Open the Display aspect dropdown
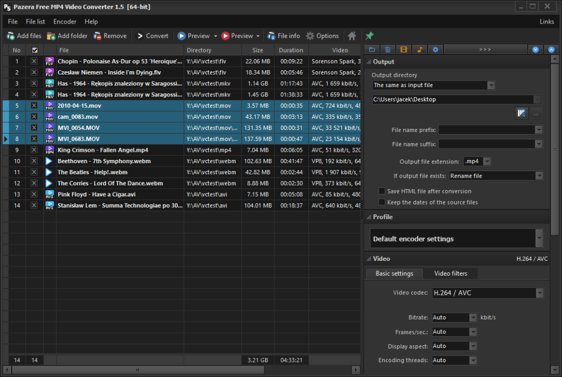 click(473, 346)
